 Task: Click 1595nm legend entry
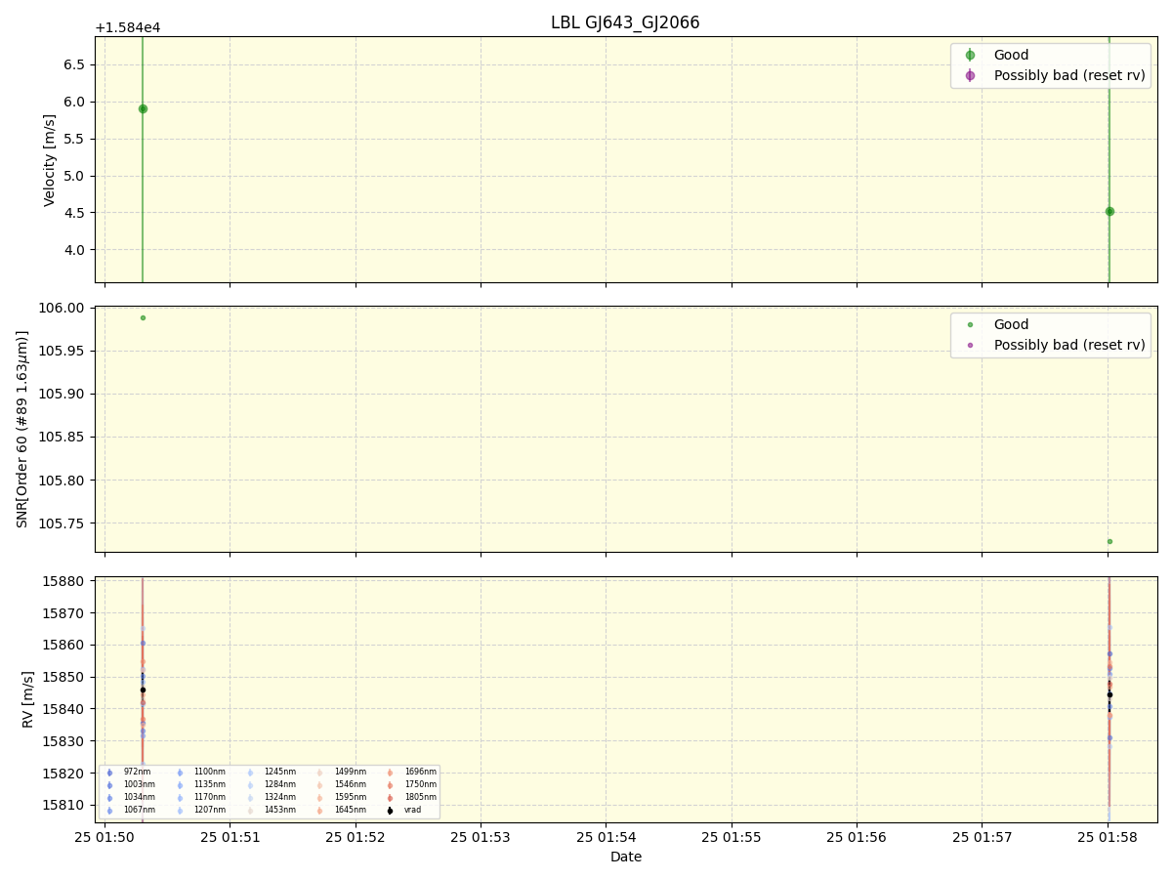click(340, 797)
